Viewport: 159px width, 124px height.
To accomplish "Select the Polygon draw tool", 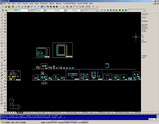I will [2, 26].
